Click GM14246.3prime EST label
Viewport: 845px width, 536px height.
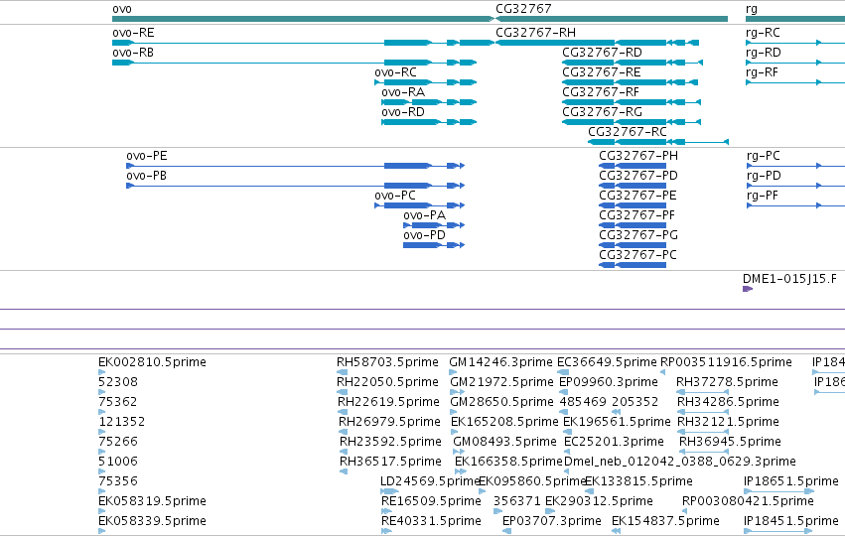coord(501,362)
